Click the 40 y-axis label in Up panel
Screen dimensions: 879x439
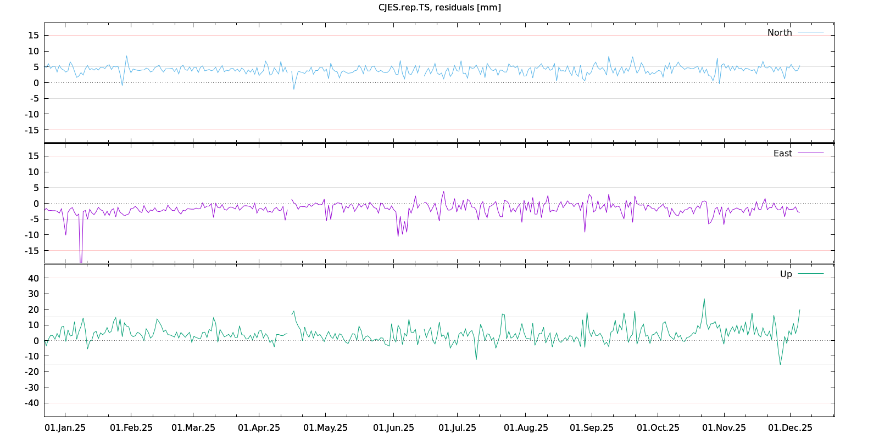tap(34, 278)
